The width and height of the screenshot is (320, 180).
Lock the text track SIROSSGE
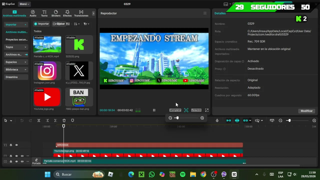click(x=11, y=145)
